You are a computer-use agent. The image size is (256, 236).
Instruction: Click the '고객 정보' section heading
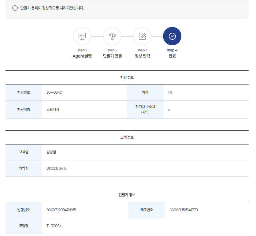pos(127,137)
